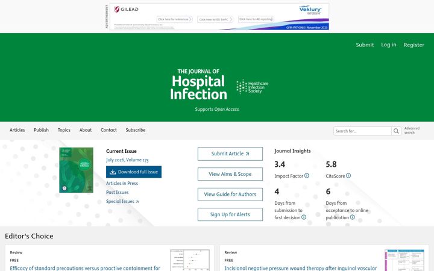Open the Articles menu
Viewport: 434px width, 271px height.
pos(17,130)
